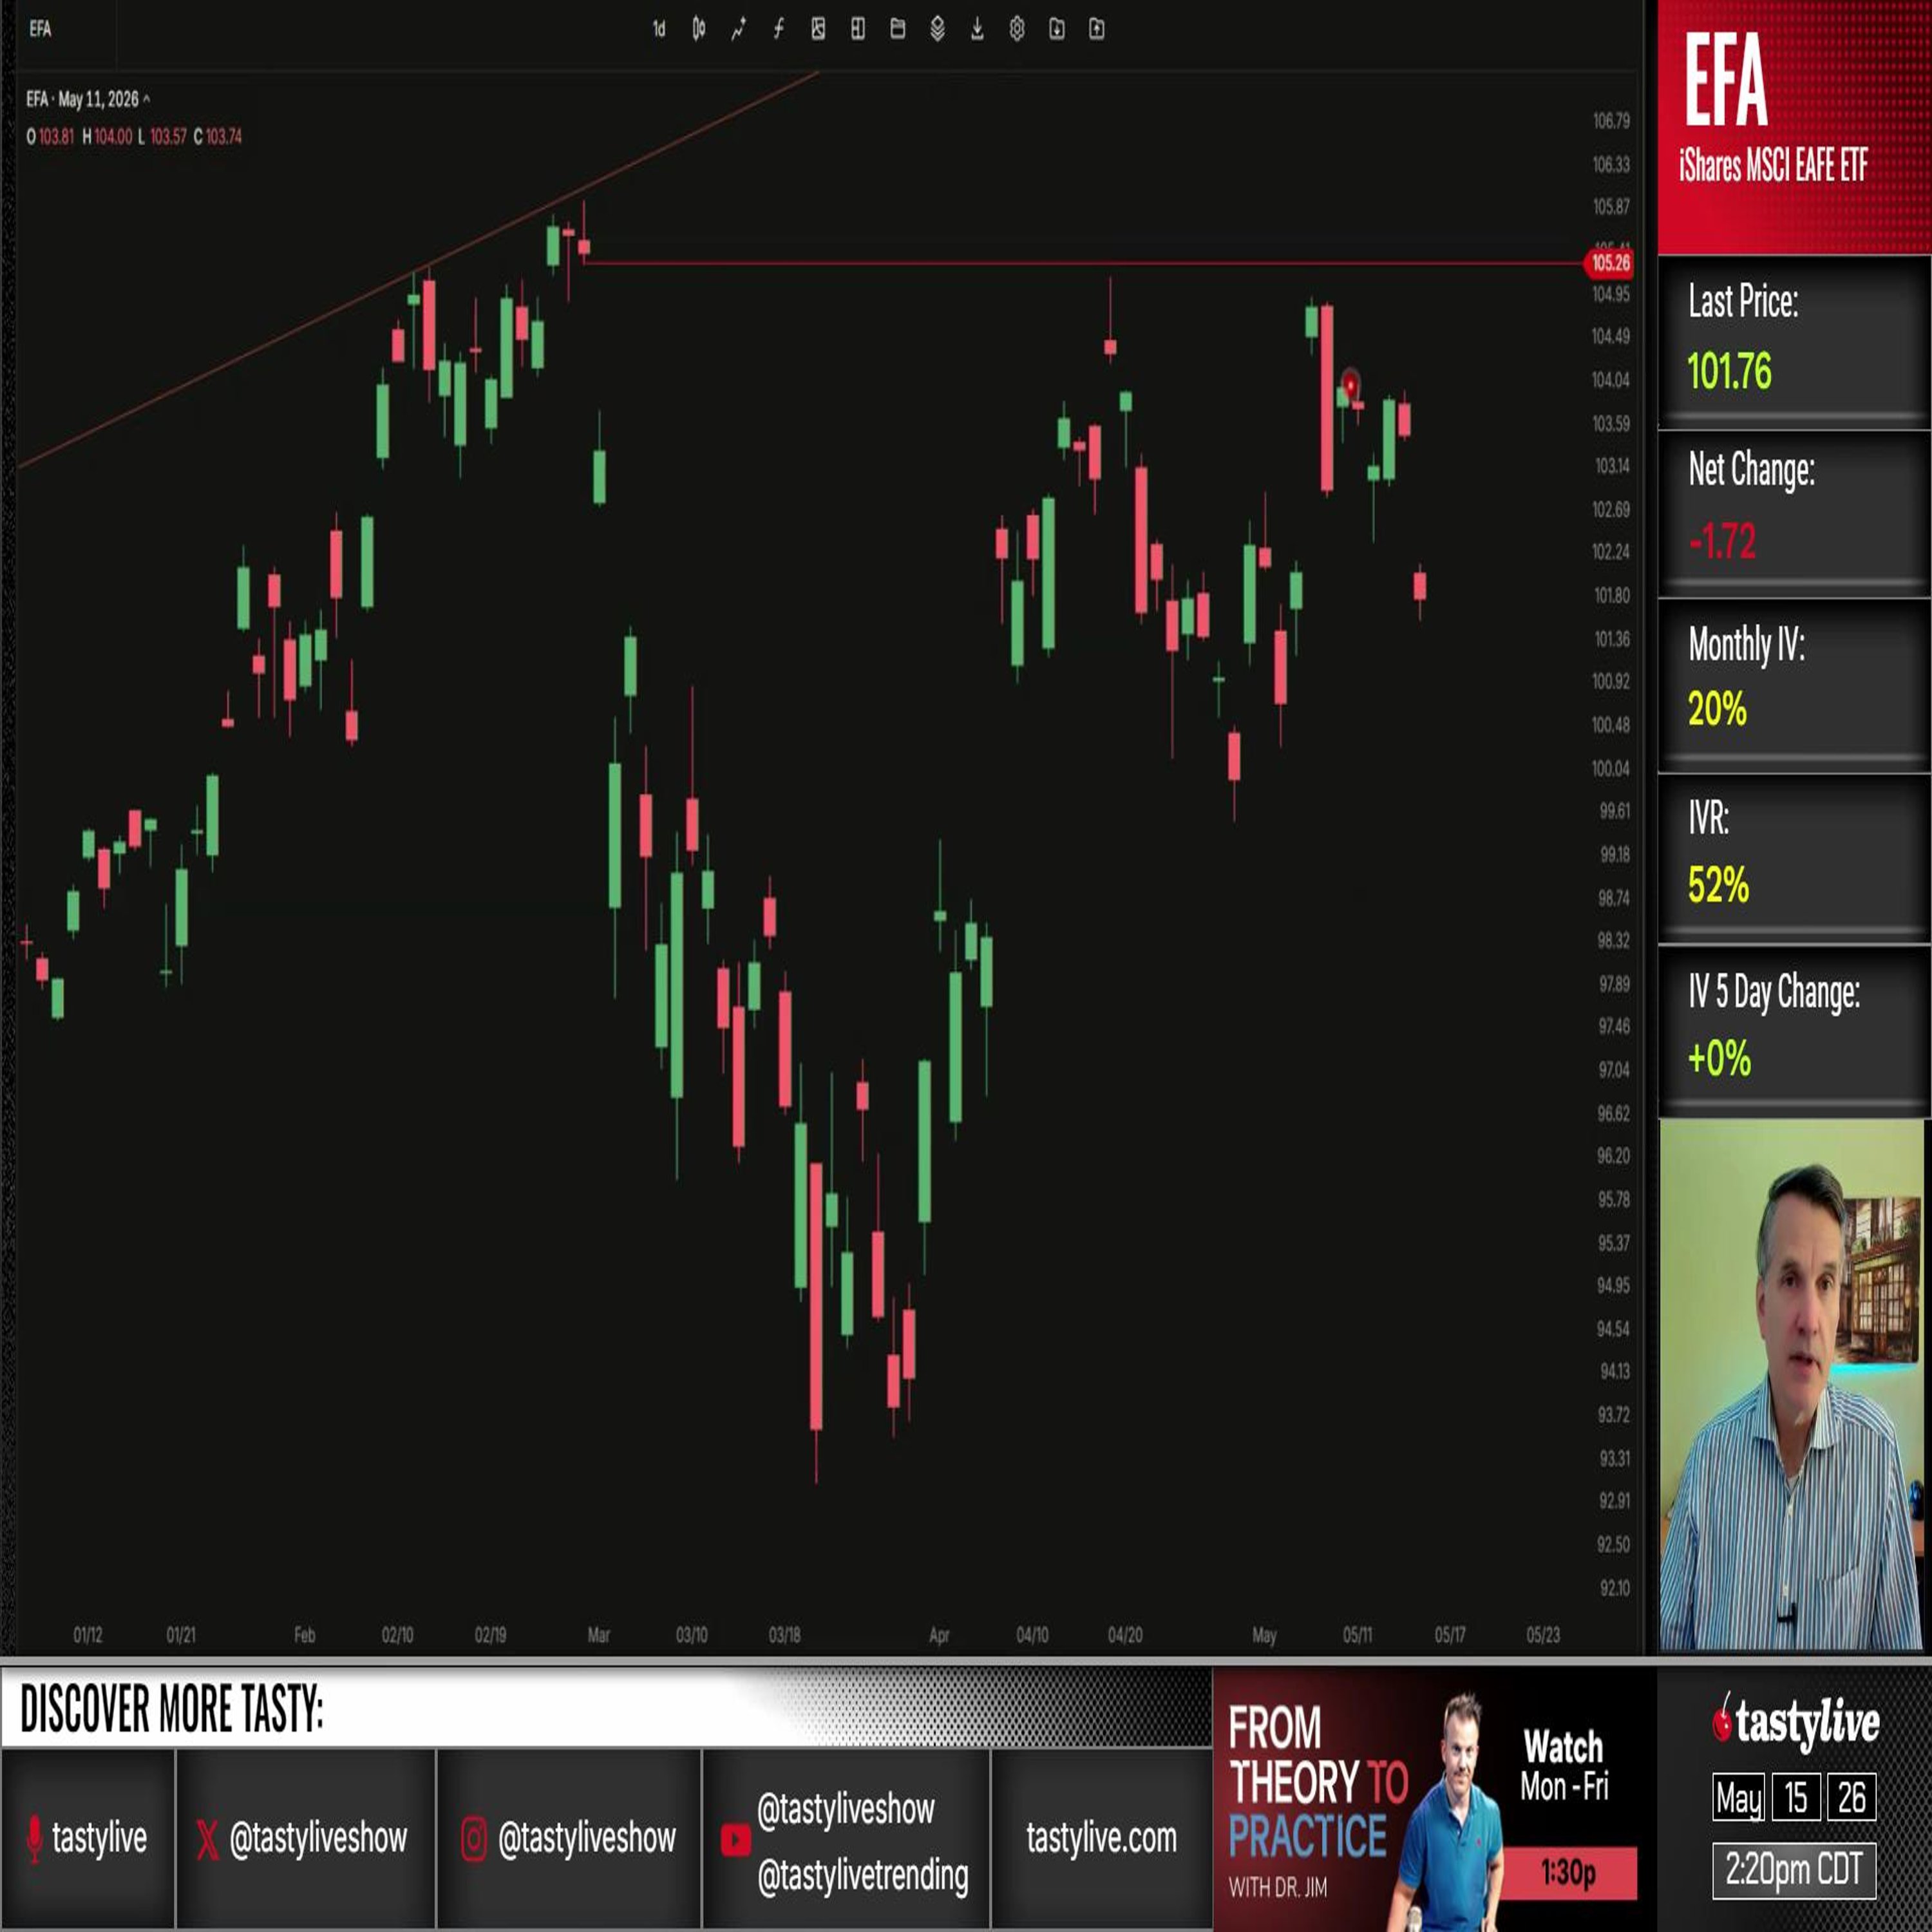Open the drawing tools line icon
Screen dimensions: 1932x1932
[x=738, y=29]
